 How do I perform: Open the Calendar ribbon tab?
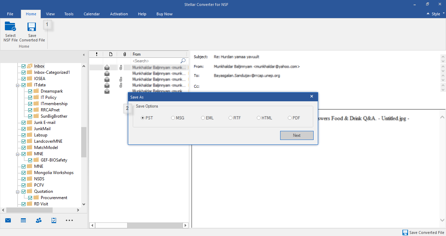pyautogui.click(x=92, y=14)
